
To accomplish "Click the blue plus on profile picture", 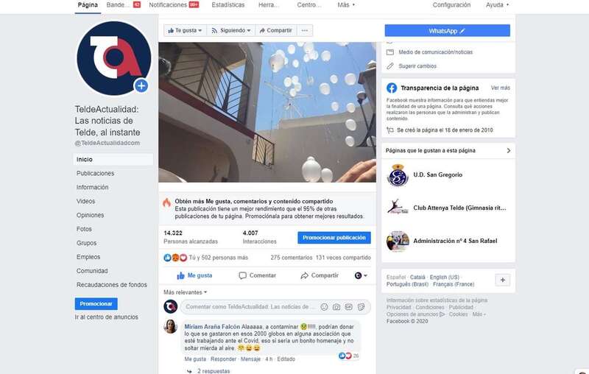I will (141, 85).
